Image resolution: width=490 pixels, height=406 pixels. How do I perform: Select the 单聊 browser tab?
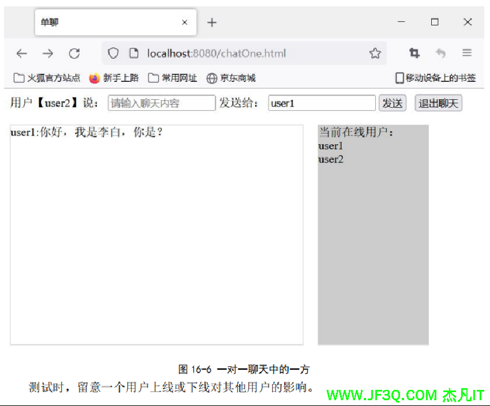click(104, 22)
